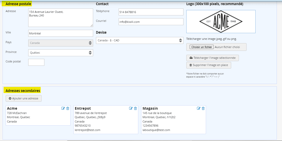Image resolution: width=282 pixels, height=141 pixels.
Task: Delete the Magasin address card
Action: click(x=203, y=108)
